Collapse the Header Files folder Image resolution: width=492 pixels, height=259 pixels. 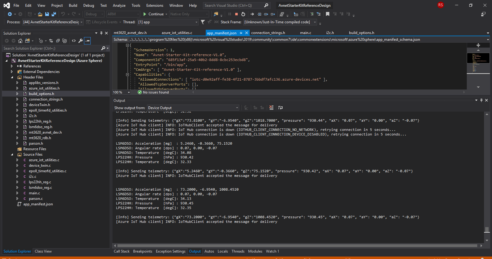(x=12, y=77)
